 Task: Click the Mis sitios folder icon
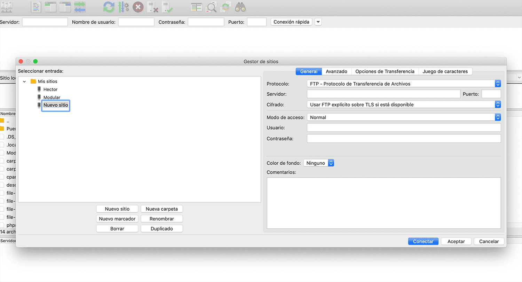(x=33, y=81)
